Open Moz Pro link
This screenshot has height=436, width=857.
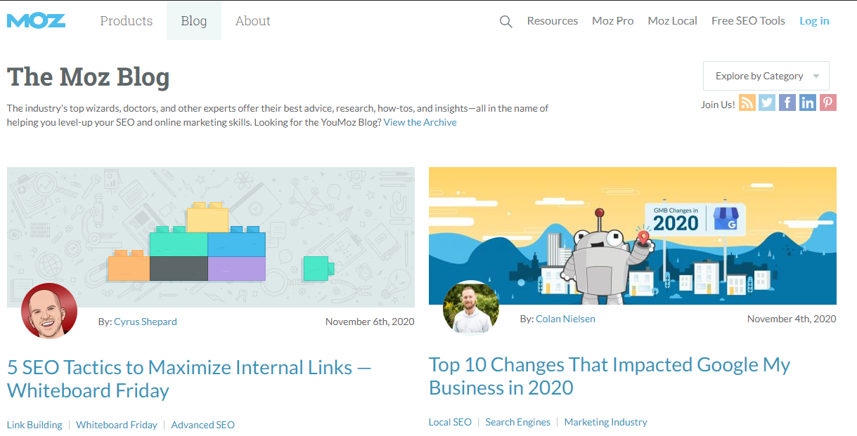tap(613, 21)
